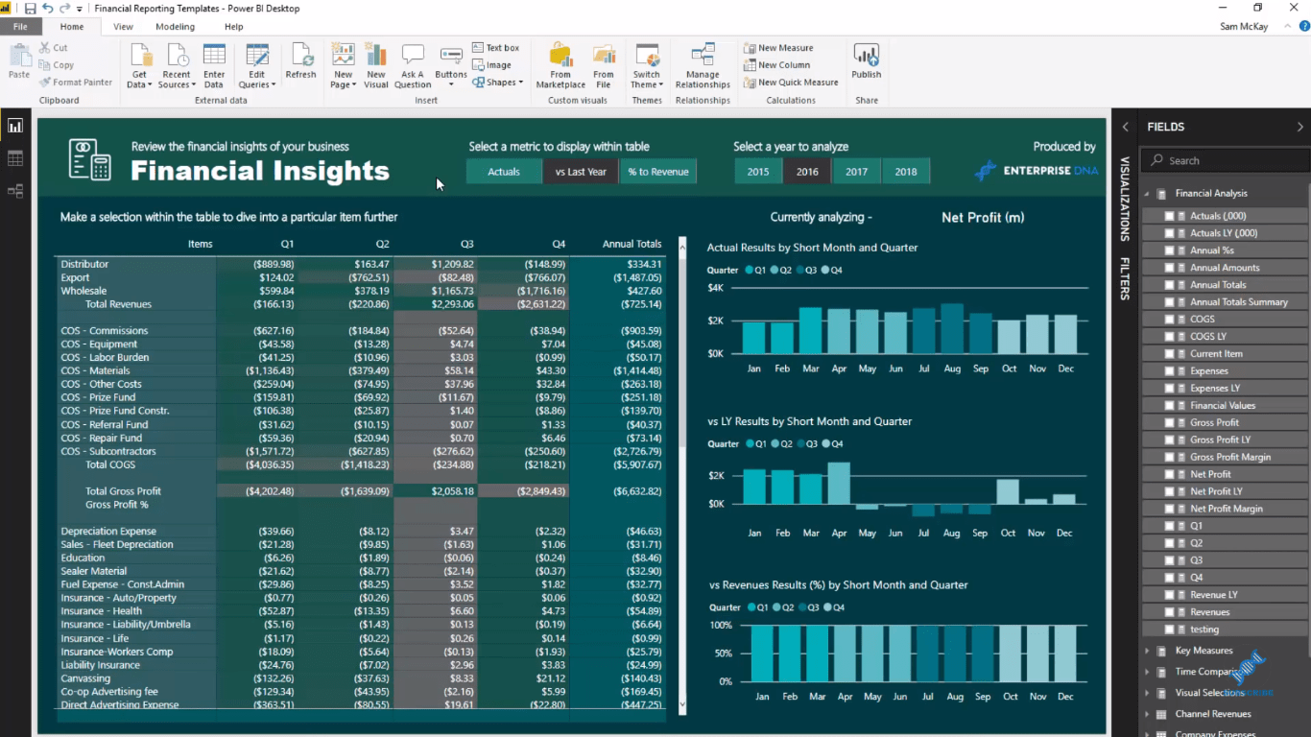The height and width of the screenshot is (737, 1311).
Task: Select year 2017 button
Action: tap(857, 172)
